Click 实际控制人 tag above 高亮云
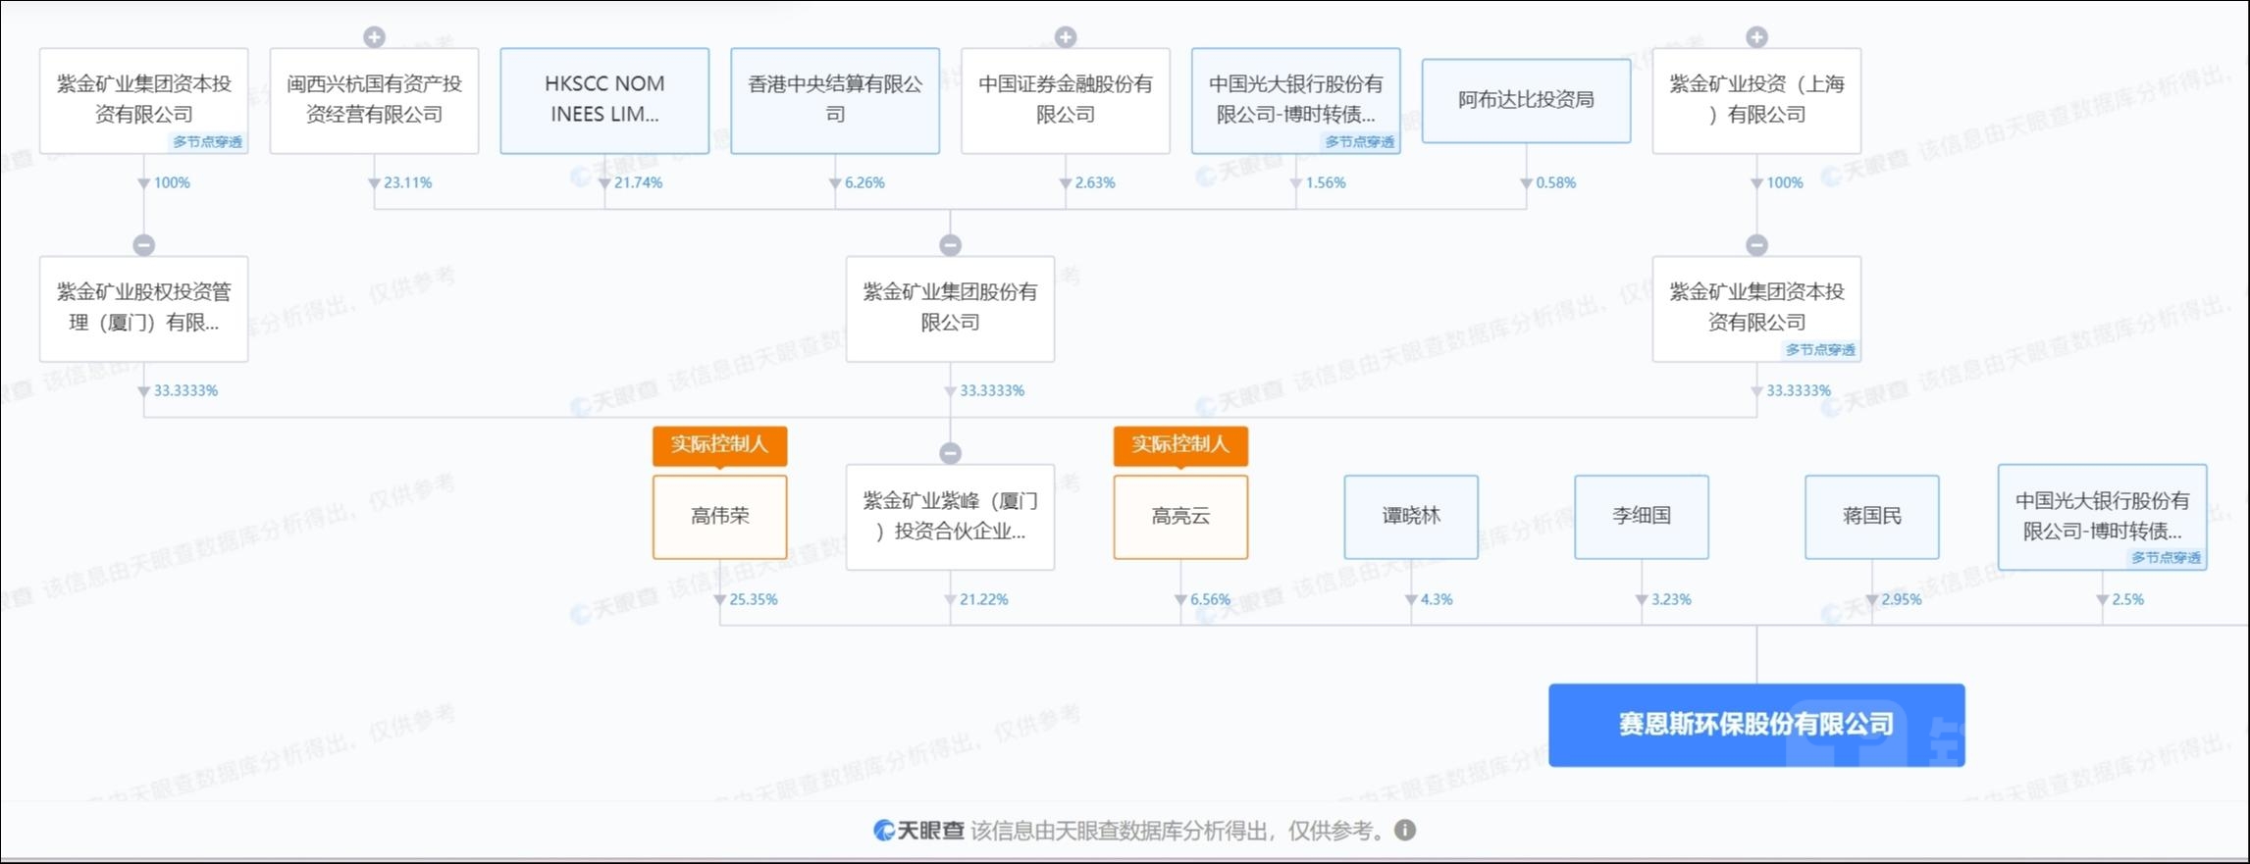Viewport: 2250px width, 864px height. [x=1180, y=445]
